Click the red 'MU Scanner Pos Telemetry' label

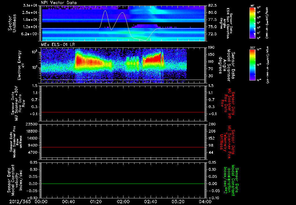click(x=227, y=142)
